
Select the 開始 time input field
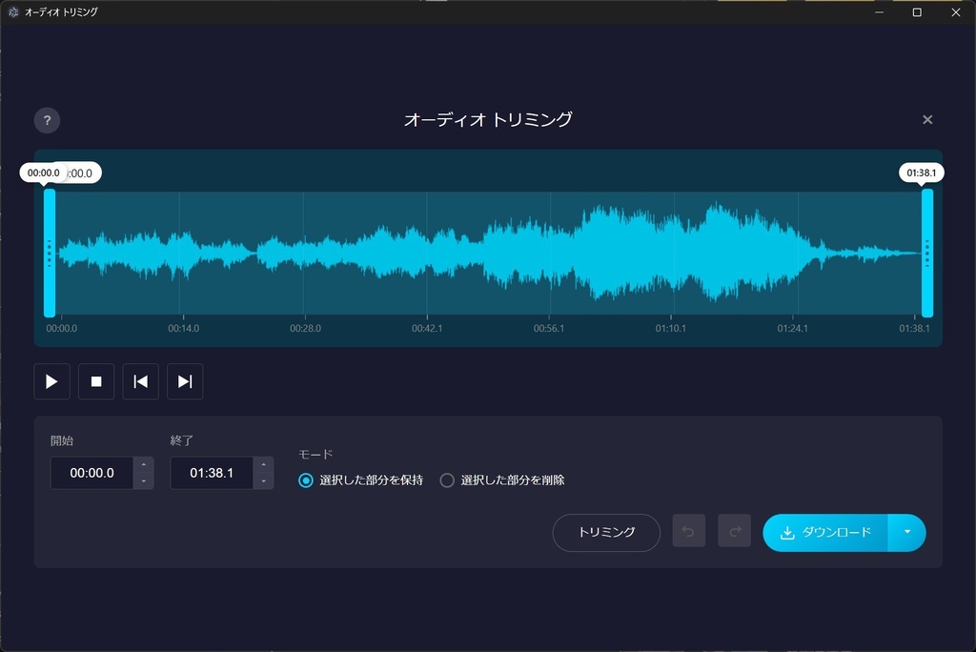pos(91,473)
